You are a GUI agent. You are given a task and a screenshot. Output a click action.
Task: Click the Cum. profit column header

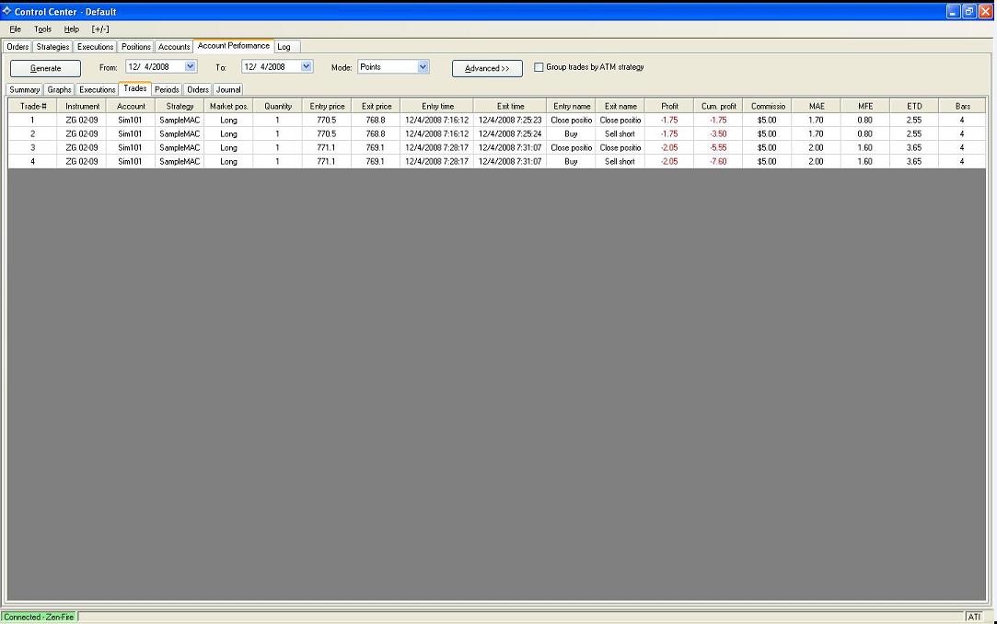718,106
